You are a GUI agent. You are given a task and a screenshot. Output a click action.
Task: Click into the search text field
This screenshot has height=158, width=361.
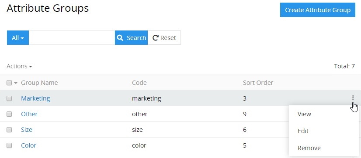(72, 37)
